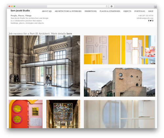Image resolution: width=164 pixels, height=138 pixels.
Task: Open the glass pavilion in stone hall project
Action: point(44,66)
